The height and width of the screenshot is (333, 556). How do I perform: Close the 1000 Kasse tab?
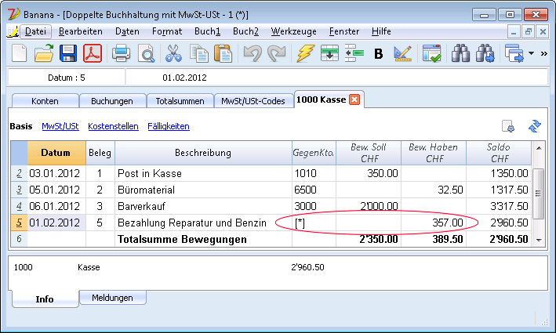[354, 100]
